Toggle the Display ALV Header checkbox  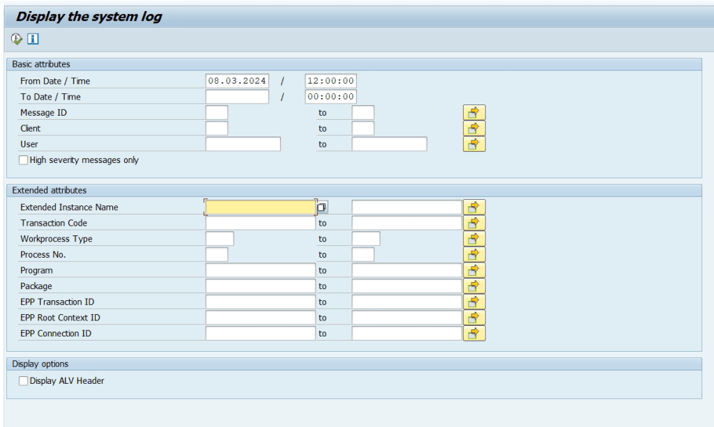point(24,380)
